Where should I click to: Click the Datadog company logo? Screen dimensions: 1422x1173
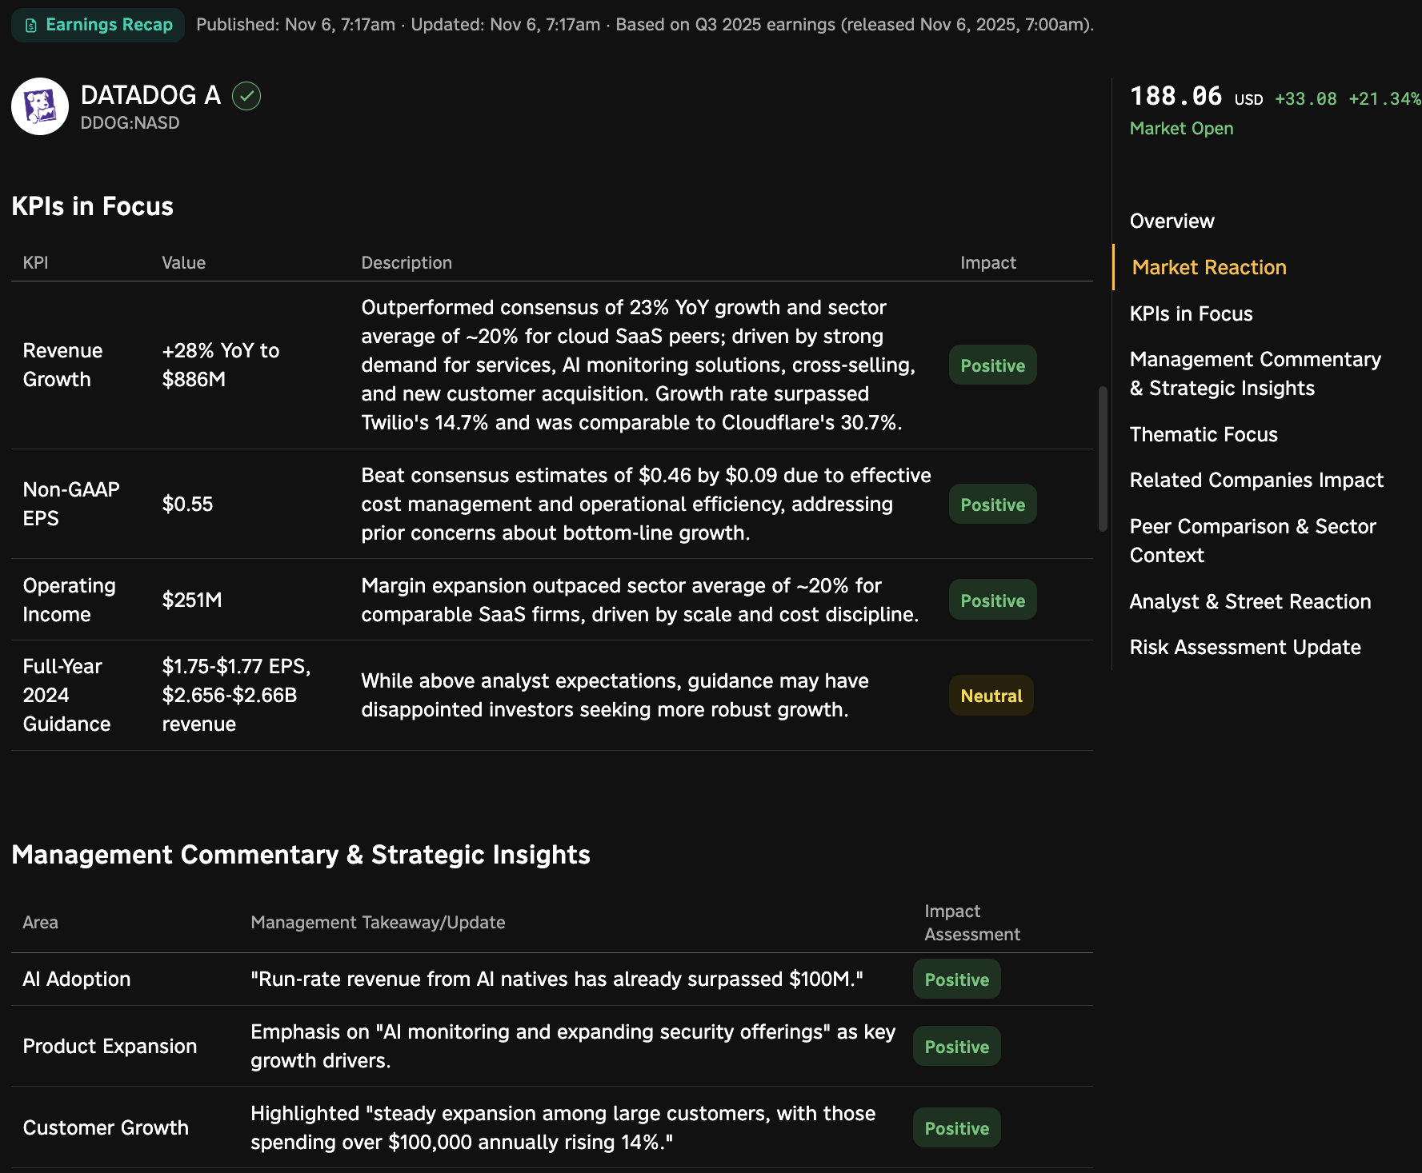40,106
